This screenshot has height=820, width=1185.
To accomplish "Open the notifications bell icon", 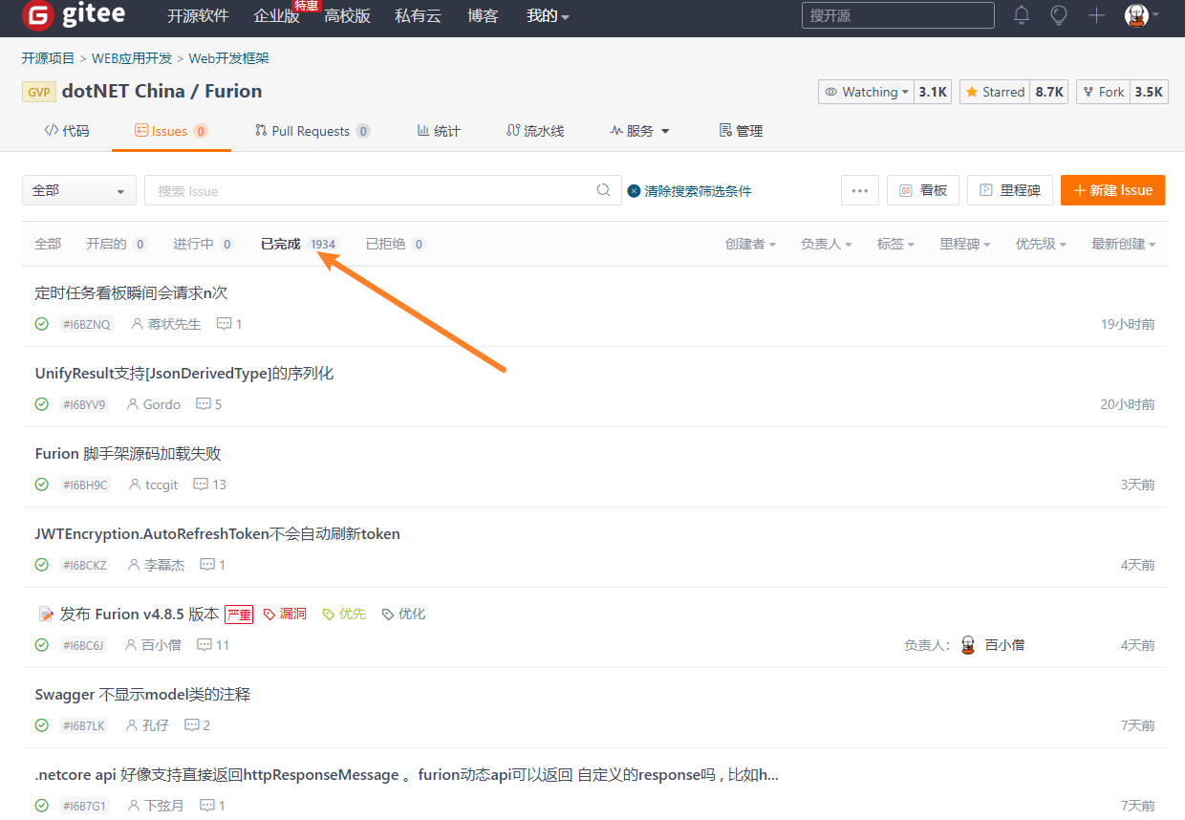I will 1022,15.
